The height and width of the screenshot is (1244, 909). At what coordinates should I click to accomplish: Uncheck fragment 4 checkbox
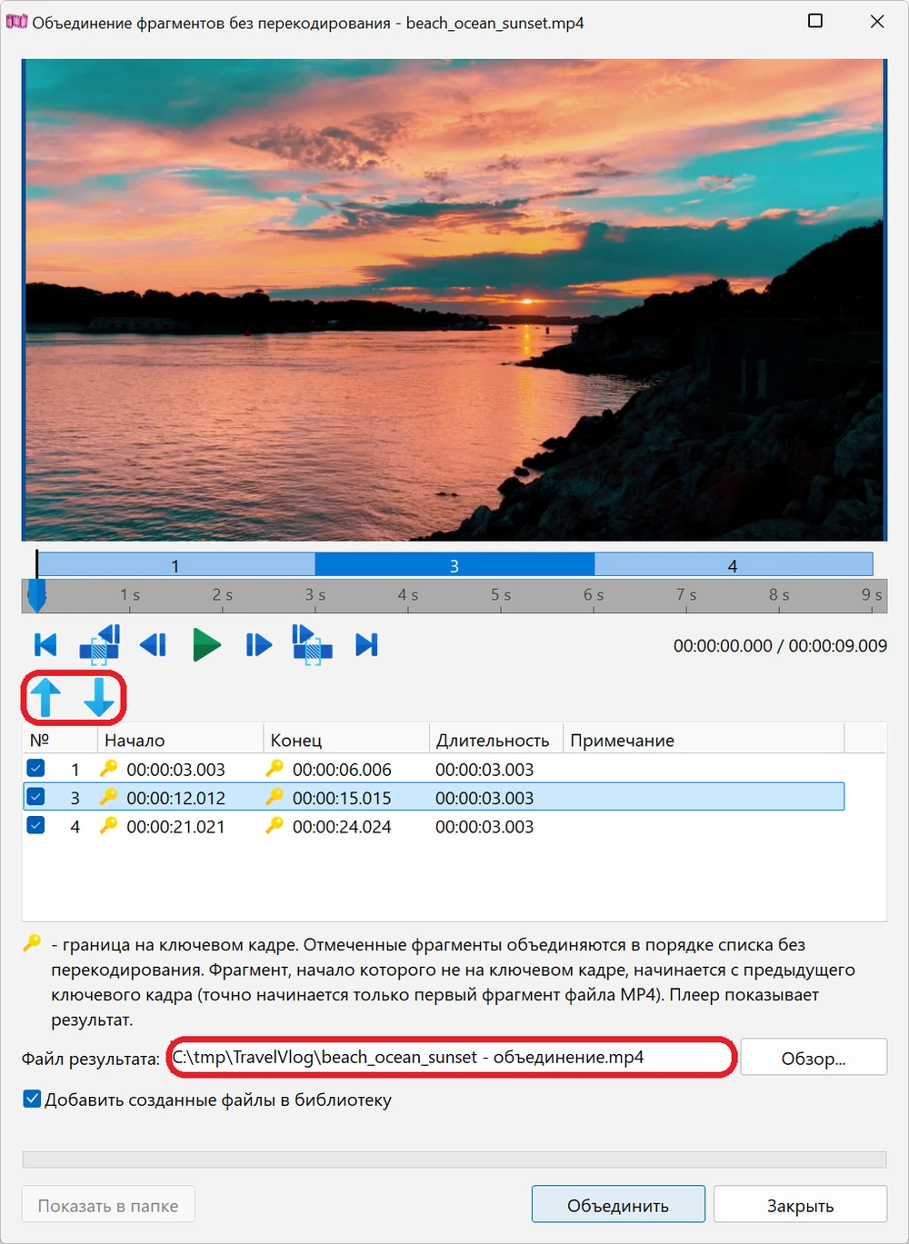coord(35,825)
